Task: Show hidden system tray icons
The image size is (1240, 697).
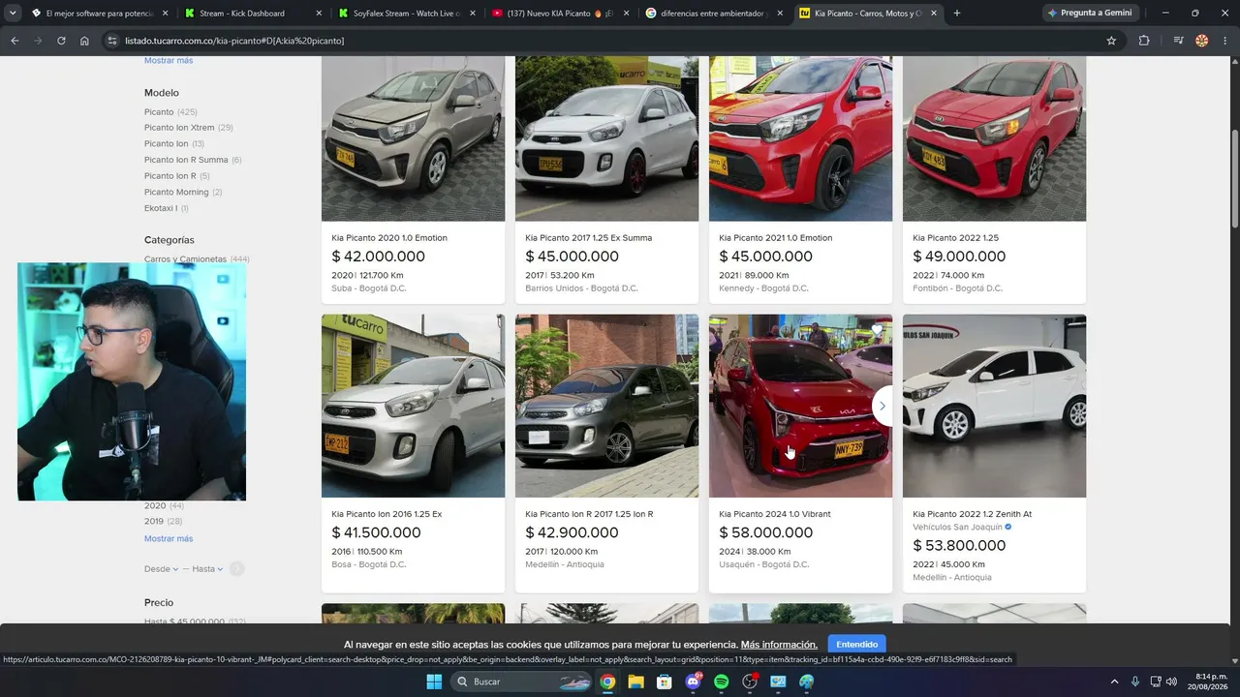Action: click(1114, 682)
